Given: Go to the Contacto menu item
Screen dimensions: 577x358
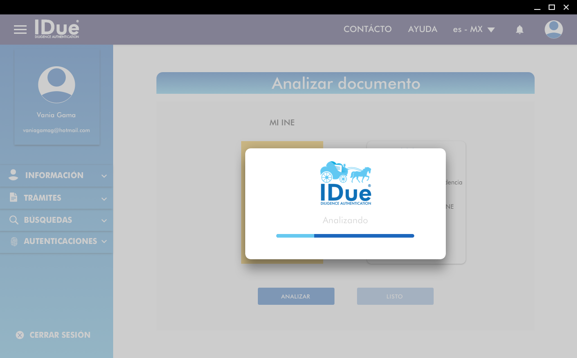Looking at the screenshot, I should pos(367,29).
